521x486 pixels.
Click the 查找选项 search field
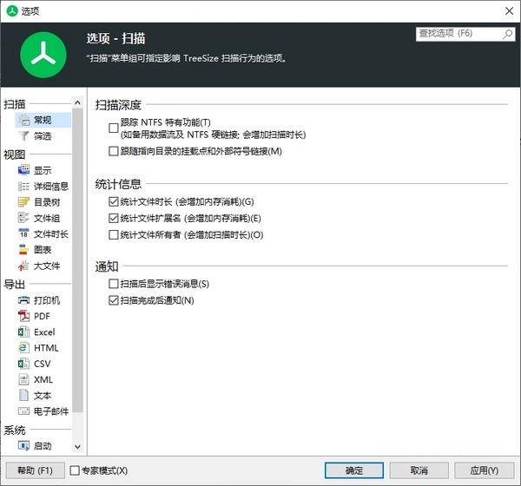[458, 34]
